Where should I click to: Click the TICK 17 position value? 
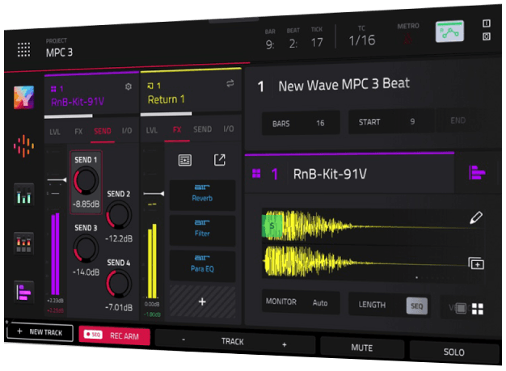pos(317,43)
